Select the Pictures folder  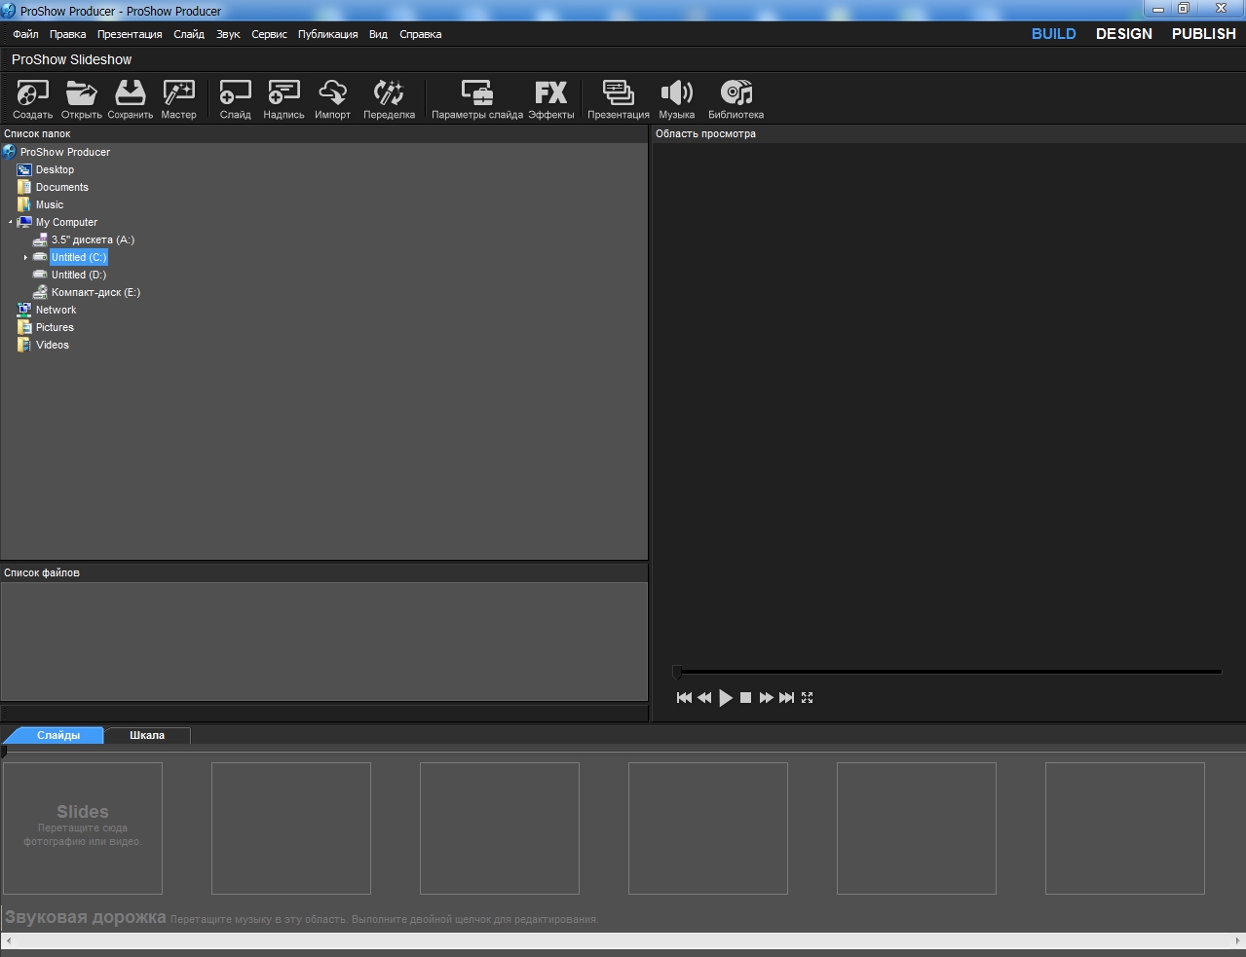pos(55,327)
